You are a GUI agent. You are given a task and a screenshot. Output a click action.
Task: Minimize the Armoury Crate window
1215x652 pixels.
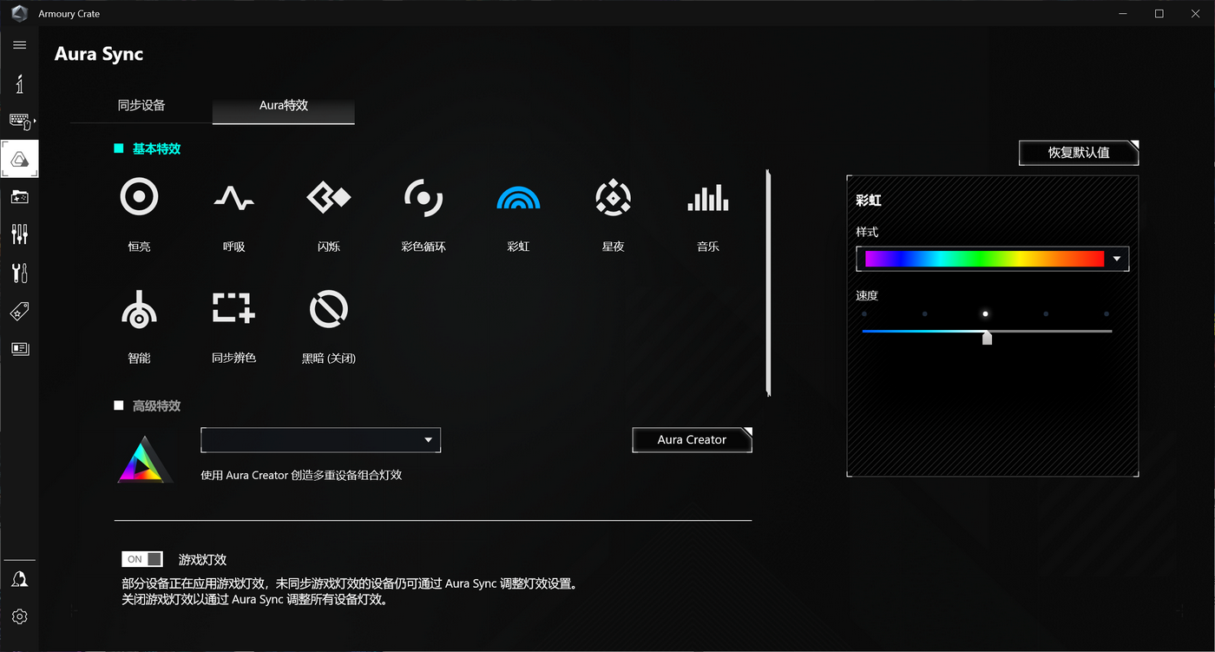pyautogui.click(x=1121, y=14)
